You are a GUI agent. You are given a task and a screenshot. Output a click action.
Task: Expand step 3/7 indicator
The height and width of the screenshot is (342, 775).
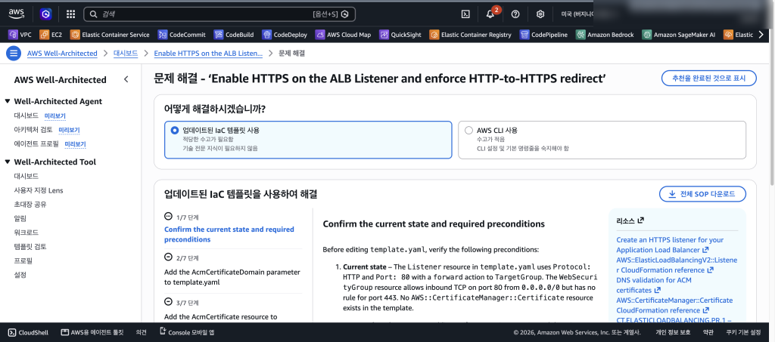coord(167,301)
